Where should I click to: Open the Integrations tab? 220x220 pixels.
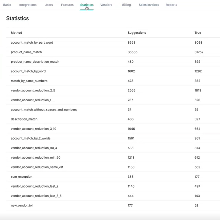28,5
